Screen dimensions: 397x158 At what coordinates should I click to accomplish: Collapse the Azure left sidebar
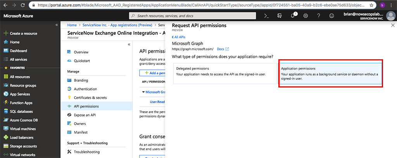coord(57,25)
